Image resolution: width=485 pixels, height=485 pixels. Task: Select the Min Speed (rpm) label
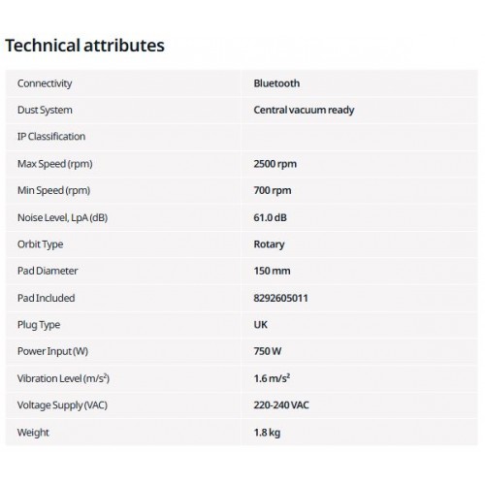point(53,190)
